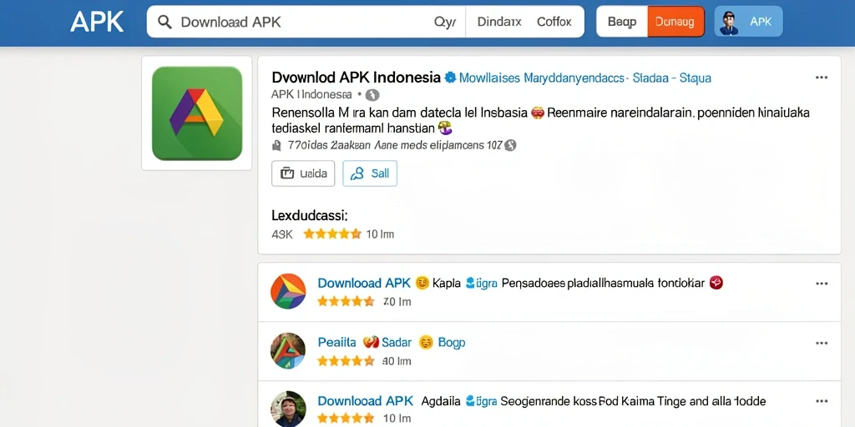Click the 770idas Zaakean info line
This screenshot has width=855, height=427.
tap(394, 145)
